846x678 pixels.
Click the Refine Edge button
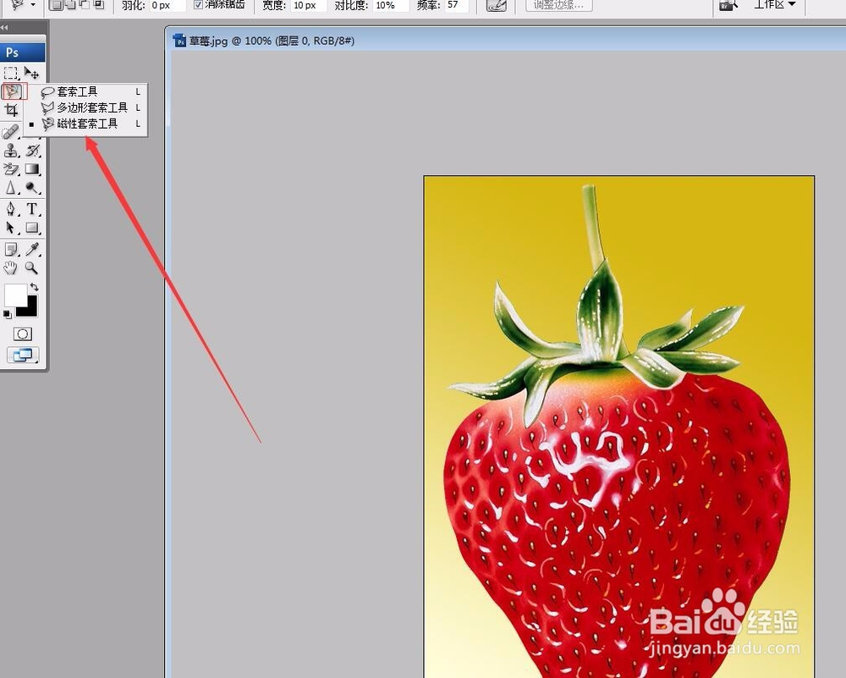(559, 5)
